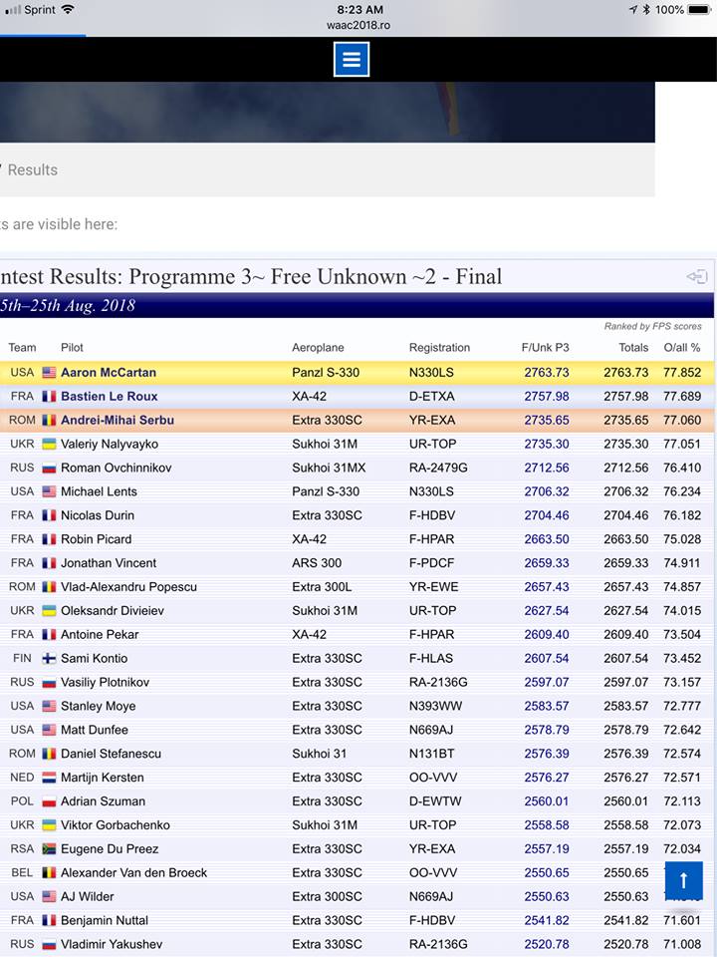Open Roman Ovchinnikov's score 2712.56
717x957 pixels.
(547, 468)
